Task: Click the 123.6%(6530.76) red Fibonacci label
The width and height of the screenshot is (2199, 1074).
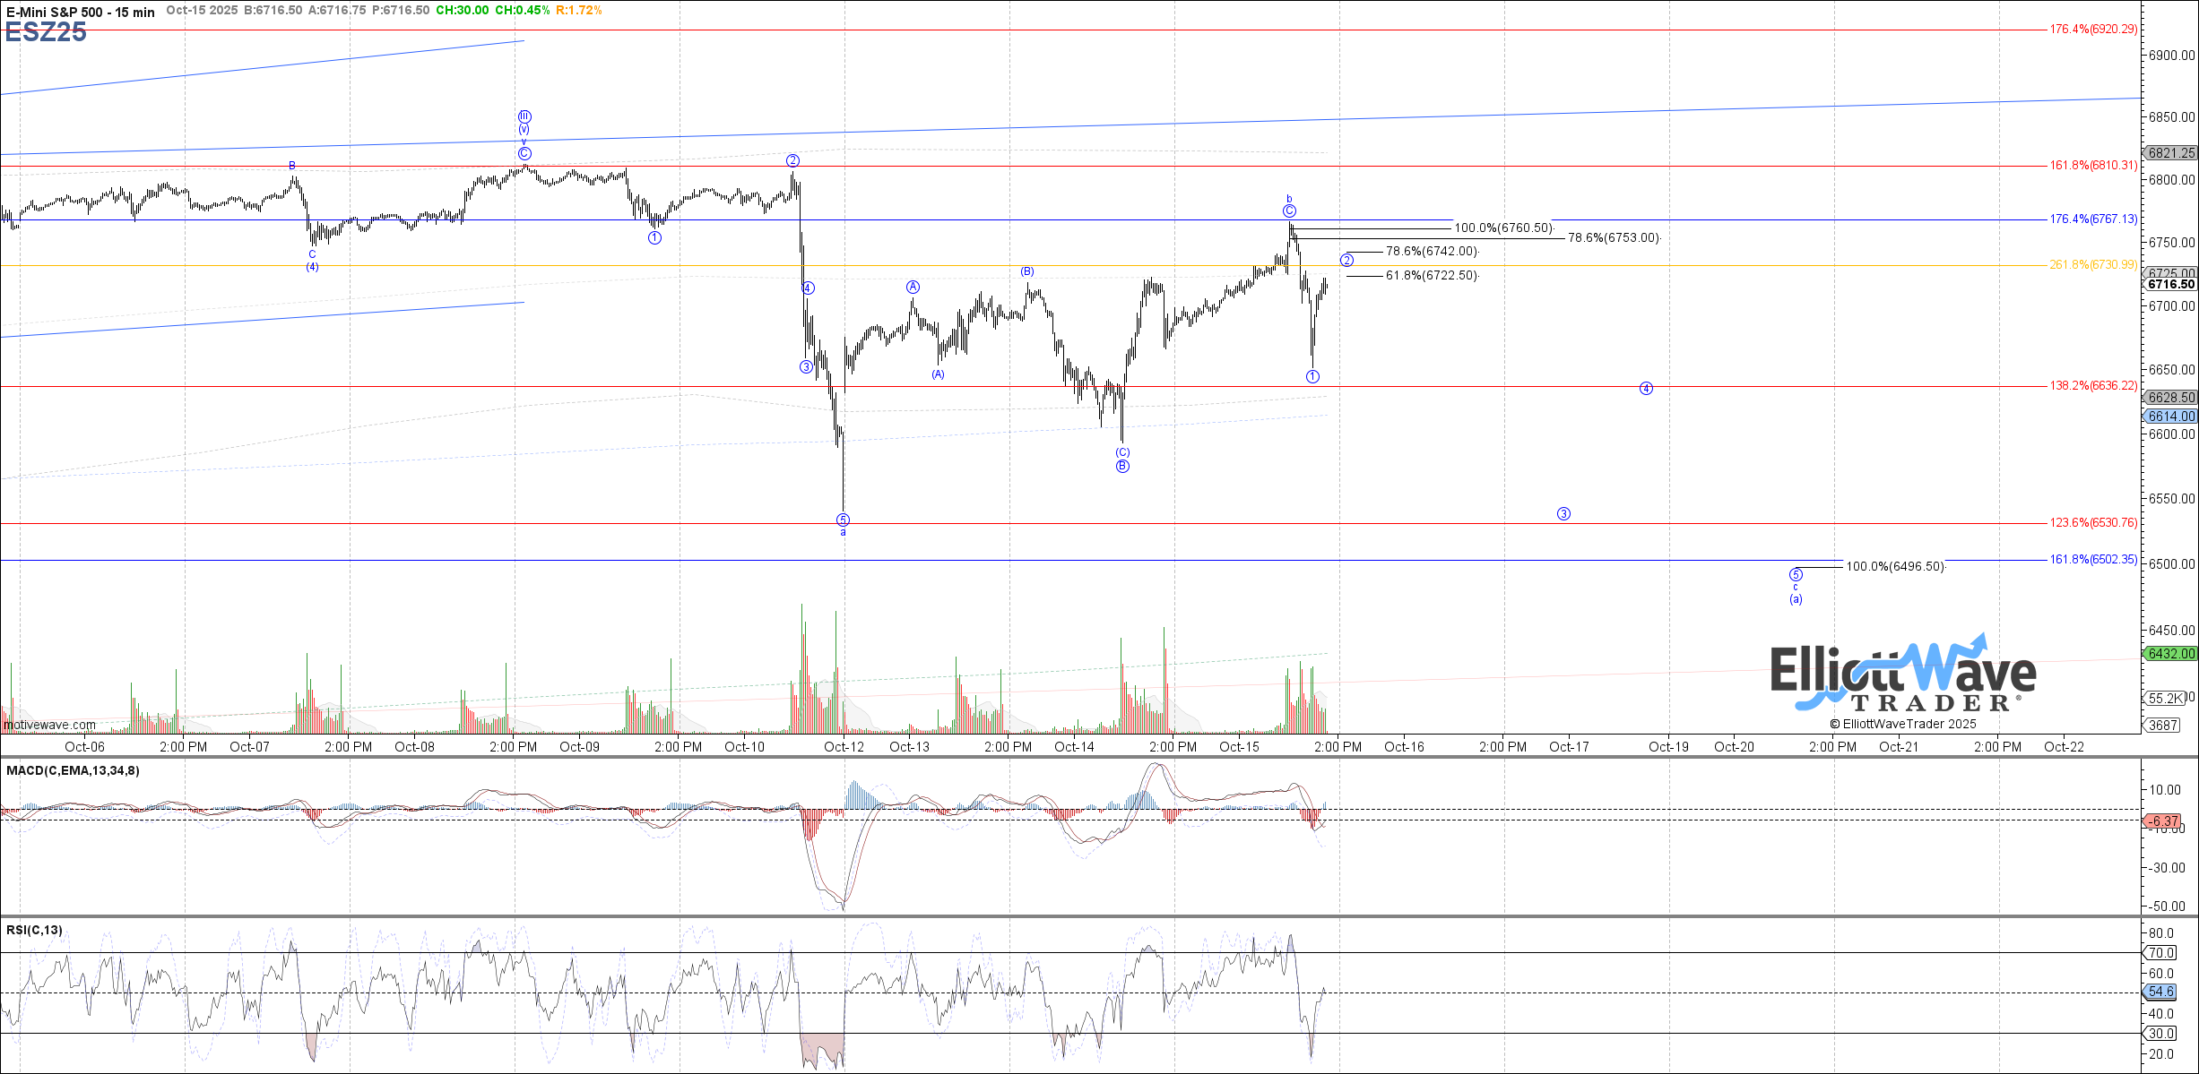Action: (x=2092, y=523)
